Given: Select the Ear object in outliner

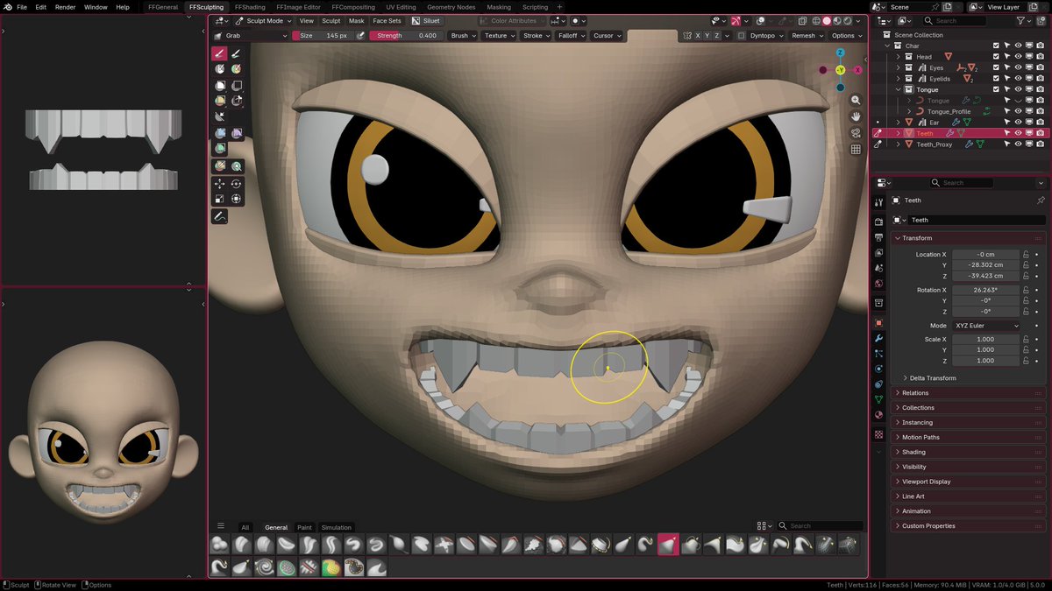Looking at the screenshot, I should click(935, 123).
